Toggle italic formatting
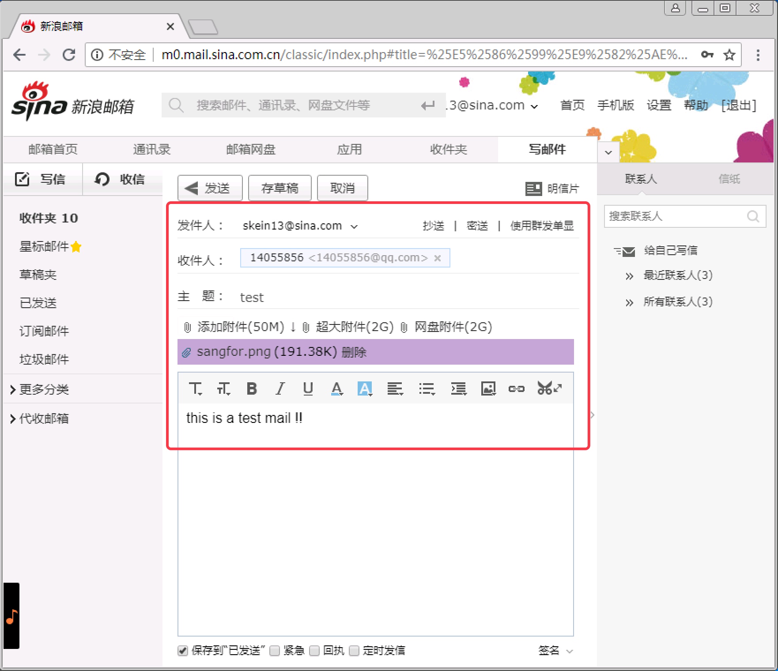 tap(280, 388)
